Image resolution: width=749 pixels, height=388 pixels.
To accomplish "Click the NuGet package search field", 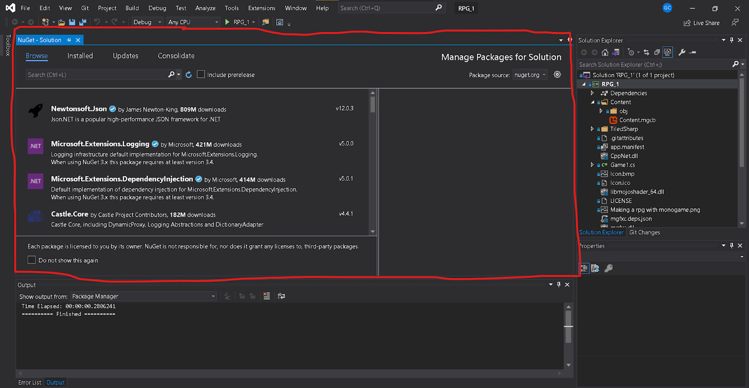I will (x=96, y=75).
